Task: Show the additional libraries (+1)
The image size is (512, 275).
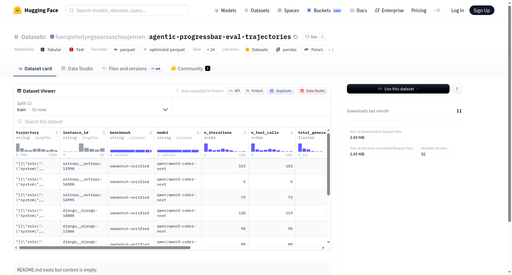Action: (x=331, y=50)
